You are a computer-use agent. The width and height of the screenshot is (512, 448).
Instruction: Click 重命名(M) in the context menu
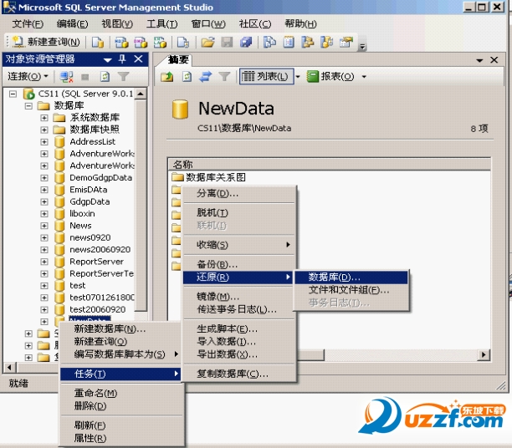[x=120, y=393]
